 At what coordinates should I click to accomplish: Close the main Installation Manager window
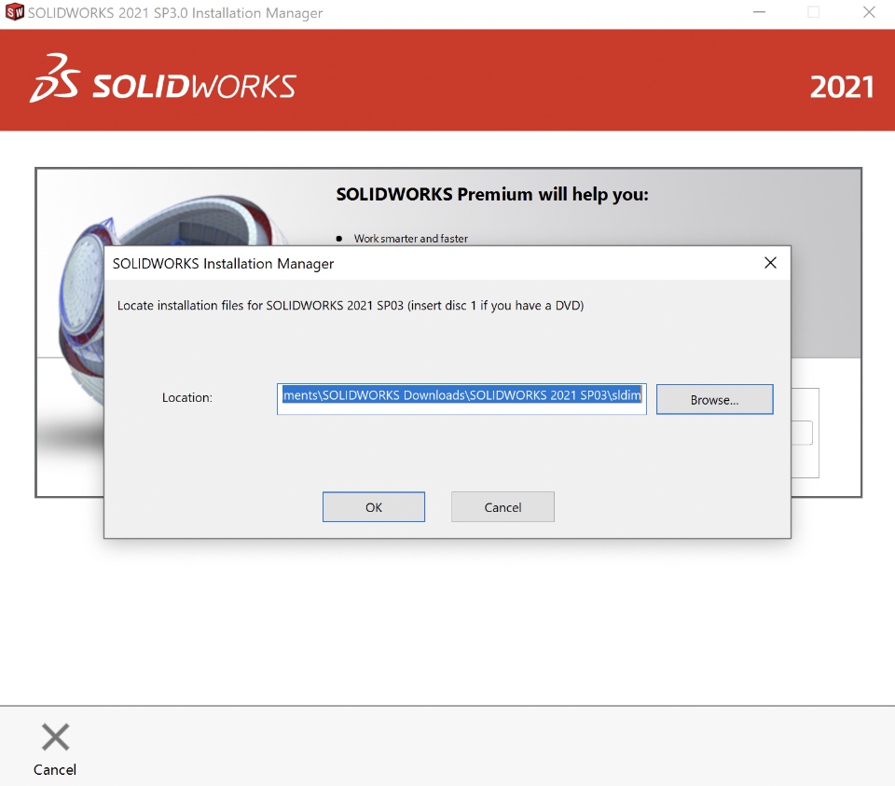pos(869,12)
